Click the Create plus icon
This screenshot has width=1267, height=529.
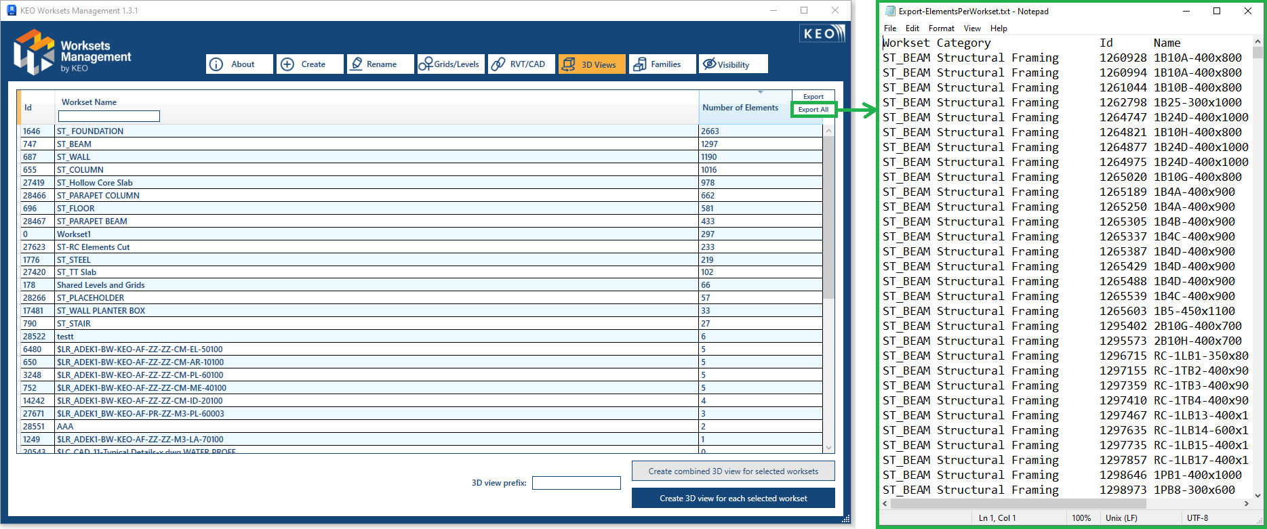[x=287, y=64]
